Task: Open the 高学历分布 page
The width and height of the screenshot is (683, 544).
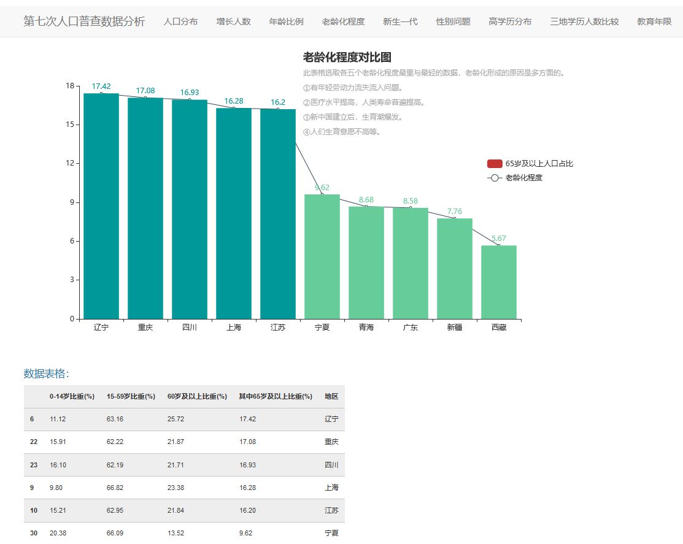Action: click(510, 21)
